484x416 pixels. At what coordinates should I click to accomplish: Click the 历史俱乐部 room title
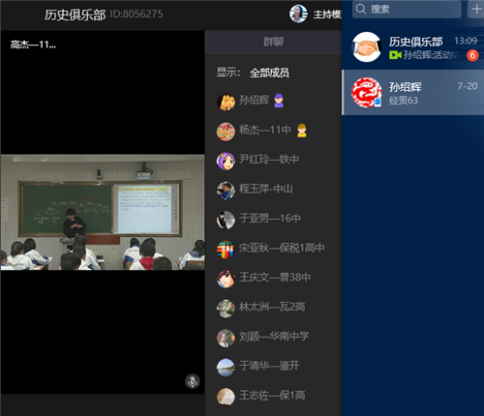coord(75,15)
